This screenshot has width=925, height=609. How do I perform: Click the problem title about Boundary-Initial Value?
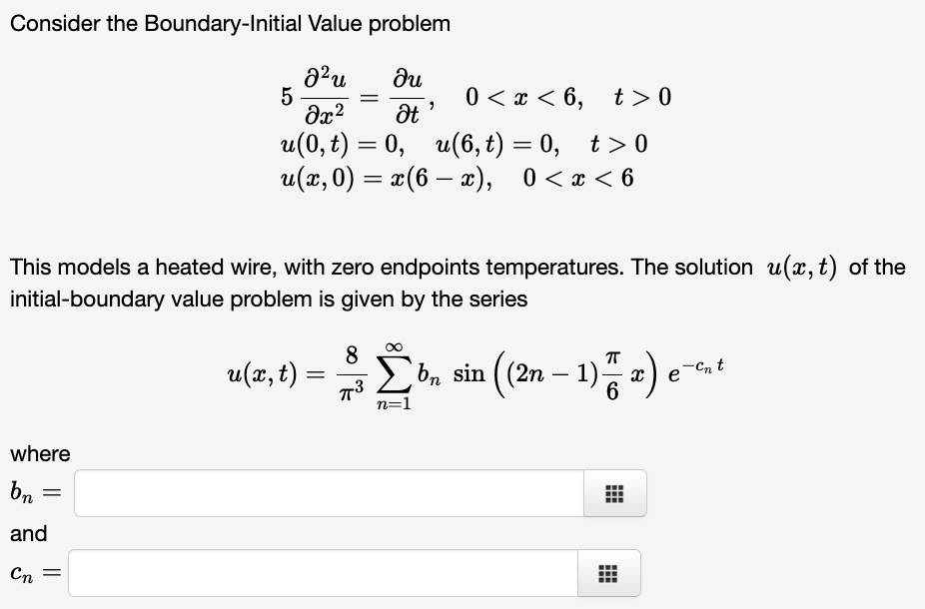(x=230, y=23)
